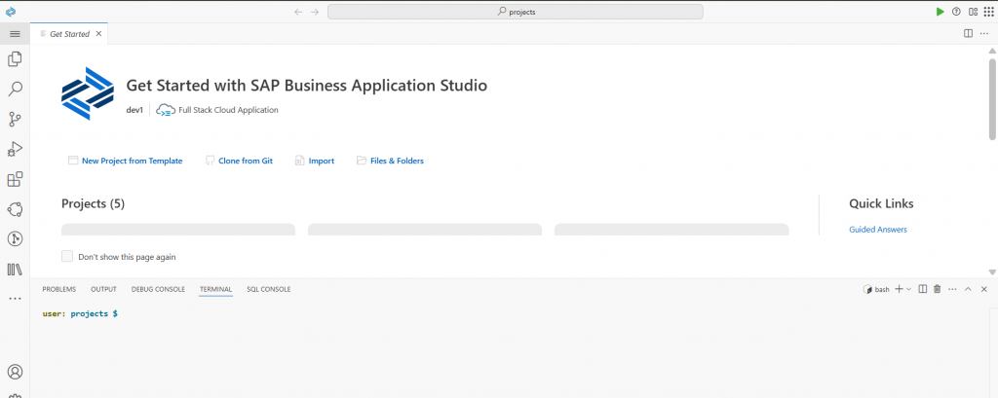998x398 pixels.
Task: Switch to the SQL CONSOLE tab
Action: 269,289
